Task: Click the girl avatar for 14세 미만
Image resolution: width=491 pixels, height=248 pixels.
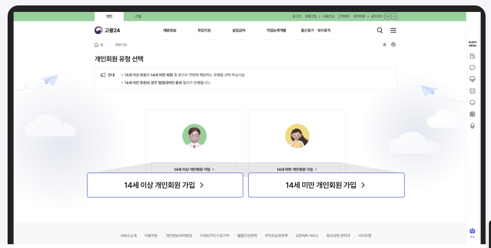Action: click(297, 136)
